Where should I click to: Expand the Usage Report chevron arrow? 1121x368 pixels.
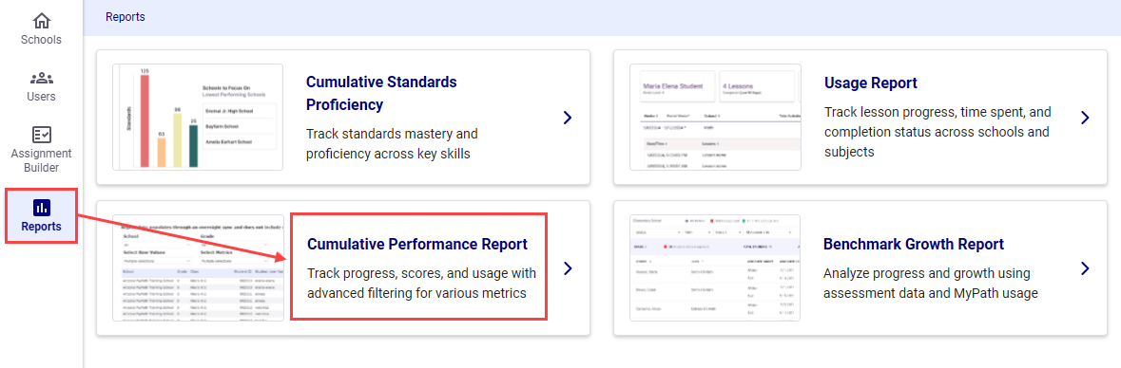pos(1085,118)
